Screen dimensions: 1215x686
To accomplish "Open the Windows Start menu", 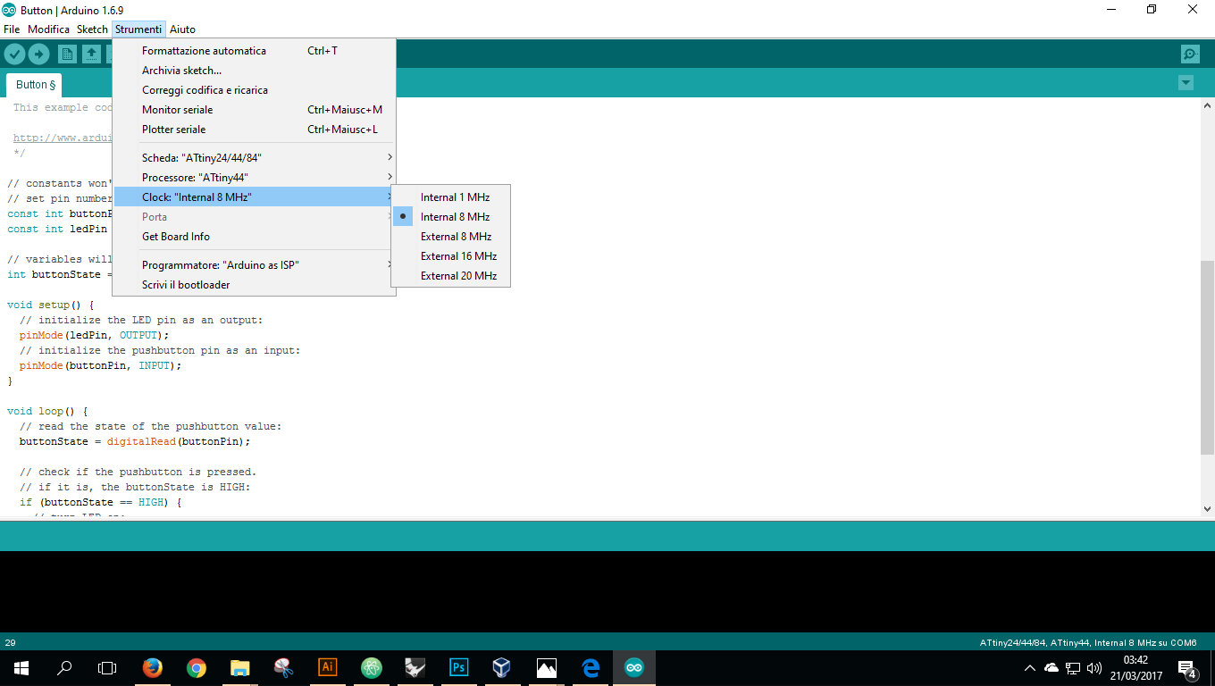I will pyautogui.click(x=21, y=667).
